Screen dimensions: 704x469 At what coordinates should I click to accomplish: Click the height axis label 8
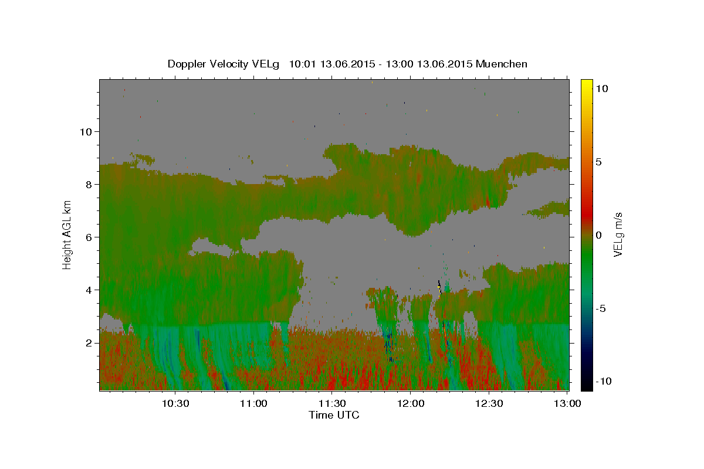(x=89, y=184)
